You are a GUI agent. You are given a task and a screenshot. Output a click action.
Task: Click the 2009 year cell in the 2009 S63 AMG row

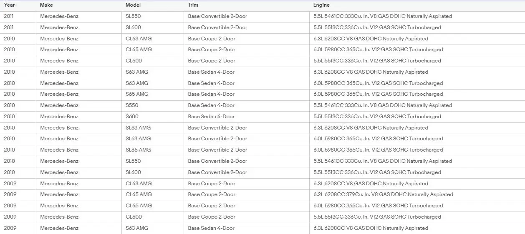[18, 229]
